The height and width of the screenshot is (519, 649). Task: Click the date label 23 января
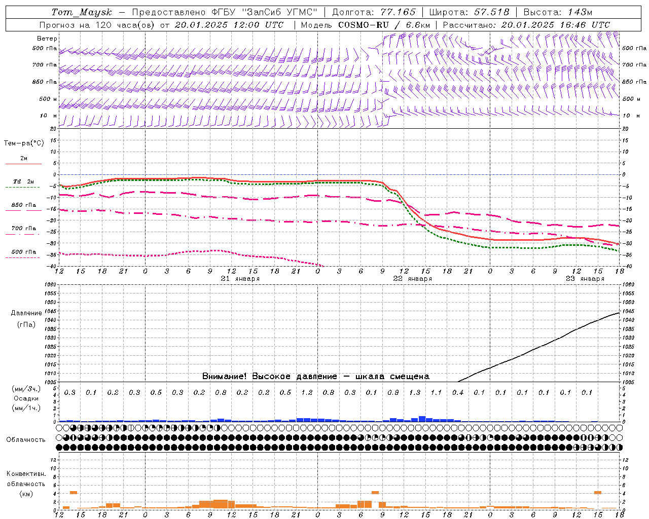pyautogui.click(x=585, y=279)
